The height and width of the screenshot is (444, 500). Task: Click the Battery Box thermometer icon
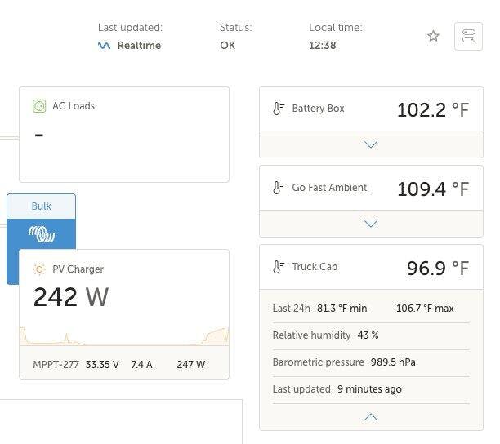[279, 109]
